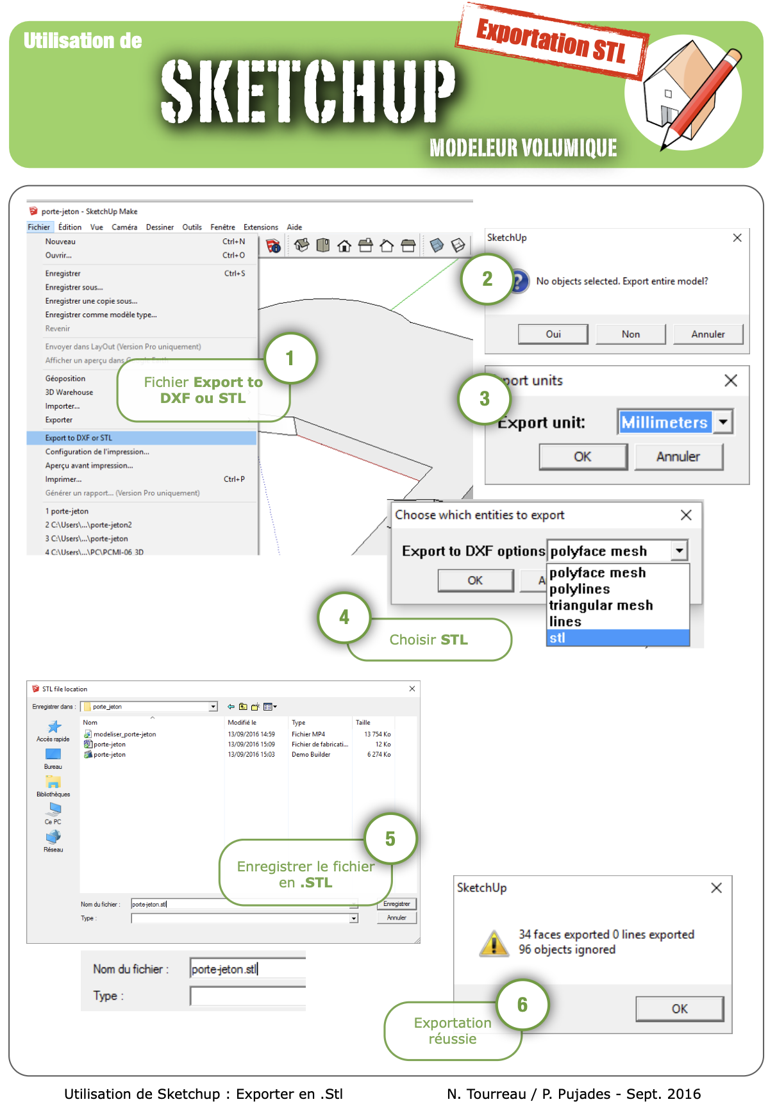Click Annuler in the Export units dialog

(x=678, y=457)
